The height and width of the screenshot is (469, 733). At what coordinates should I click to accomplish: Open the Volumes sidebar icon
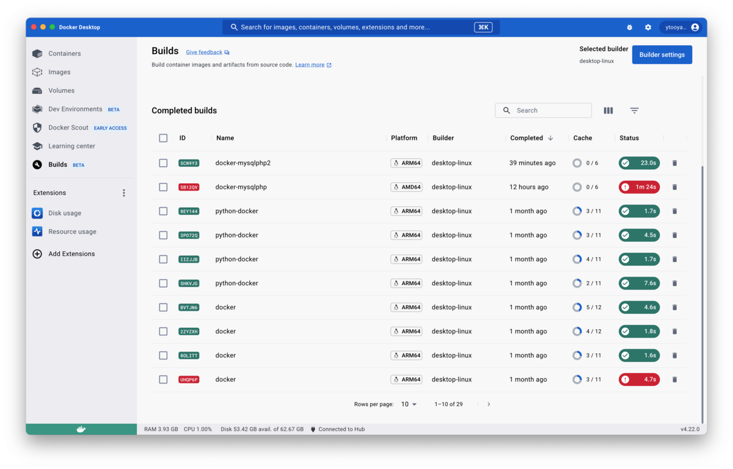point(38,90)
